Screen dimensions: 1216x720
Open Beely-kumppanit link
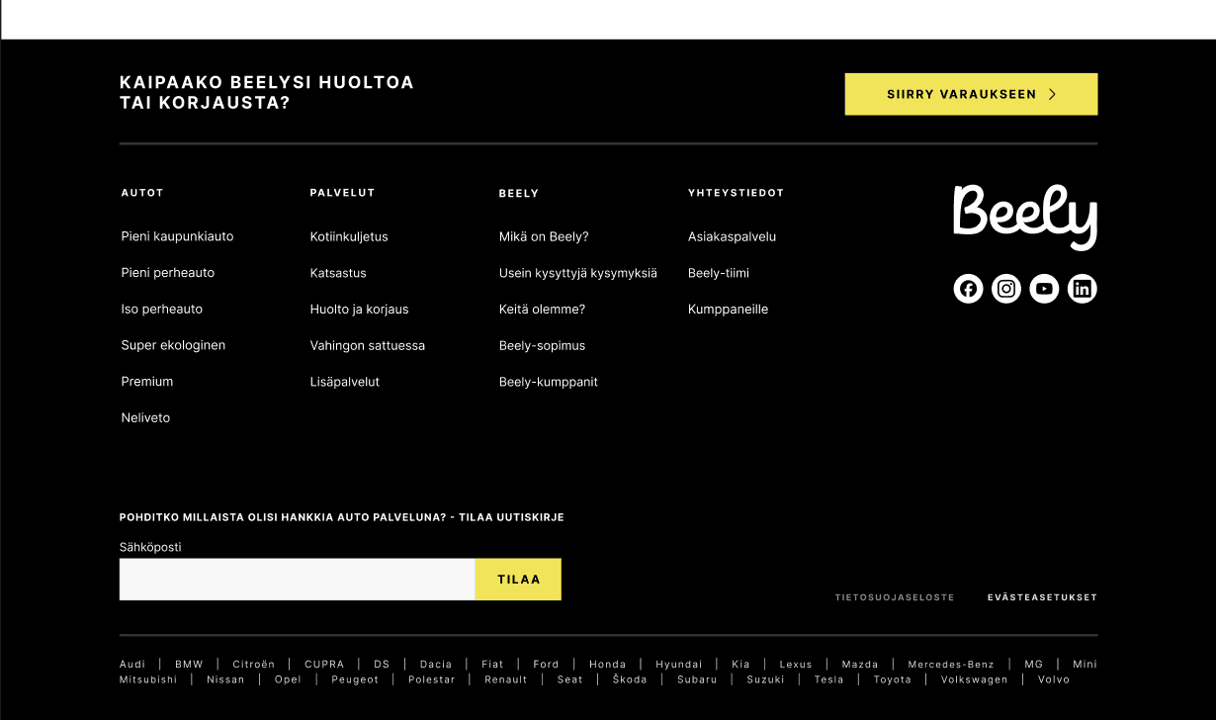tap(548, 382)
